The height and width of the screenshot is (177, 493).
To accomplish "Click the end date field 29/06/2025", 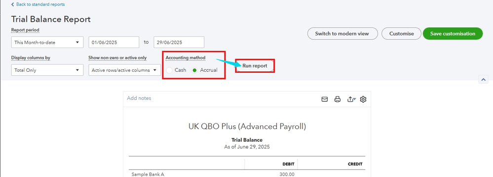I will pyautogui.click(x=179, y=42).
